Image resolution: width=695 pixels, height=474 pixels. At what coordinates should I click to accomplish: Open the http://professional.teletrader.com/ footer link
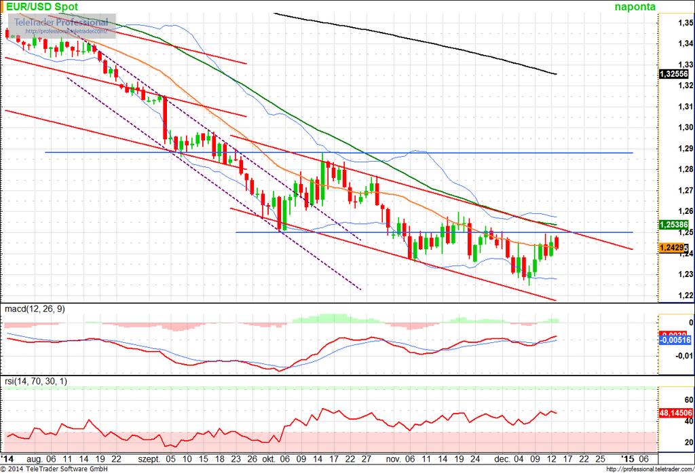650,469
